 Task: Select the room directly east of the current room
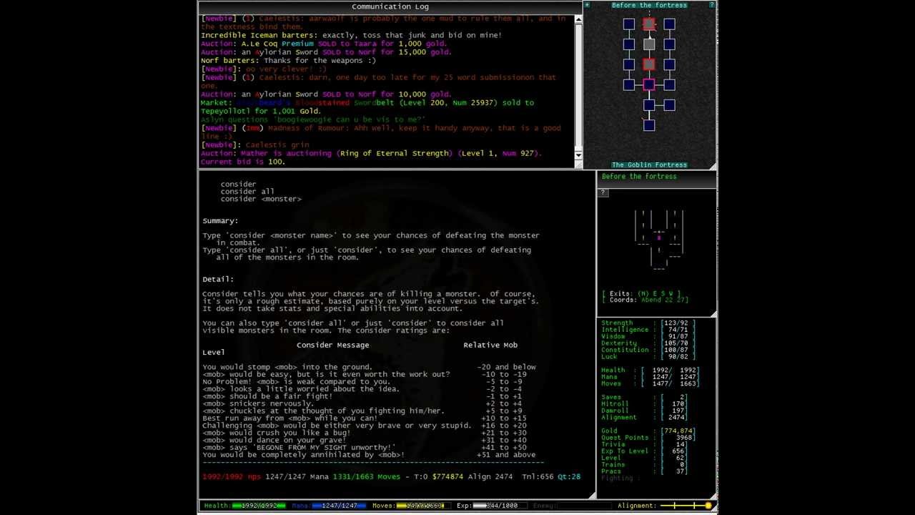pos(669,85)
